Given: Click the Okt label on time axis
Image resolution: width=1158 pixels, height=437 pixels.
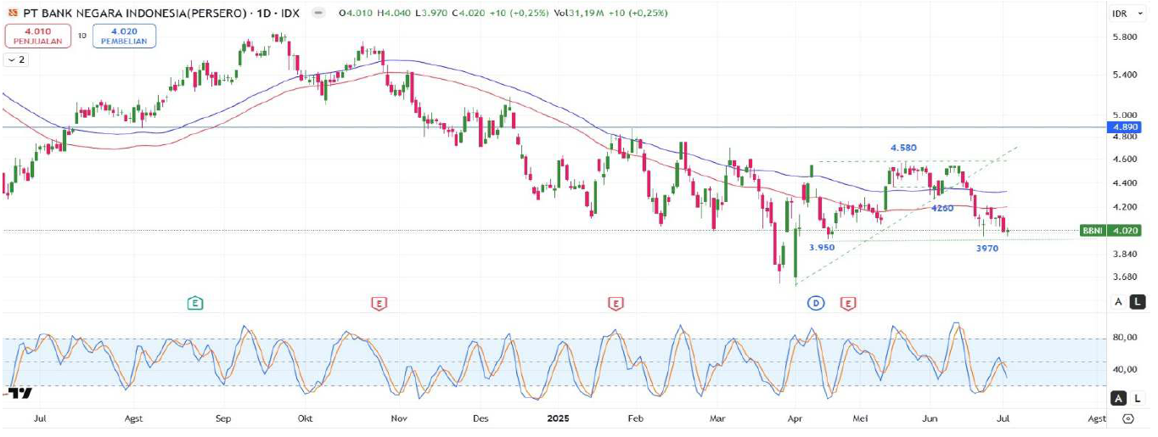Looking at the screenshot, I should 307,418.
